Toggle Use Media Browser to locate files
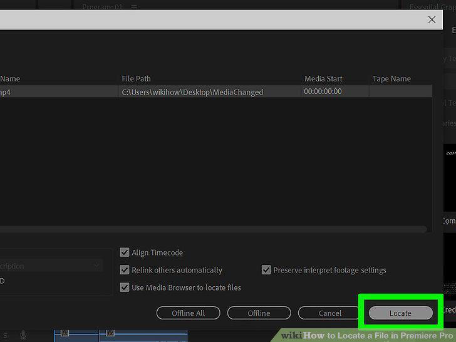The height and width of the screenshot is (342, 456). point(125,288)
